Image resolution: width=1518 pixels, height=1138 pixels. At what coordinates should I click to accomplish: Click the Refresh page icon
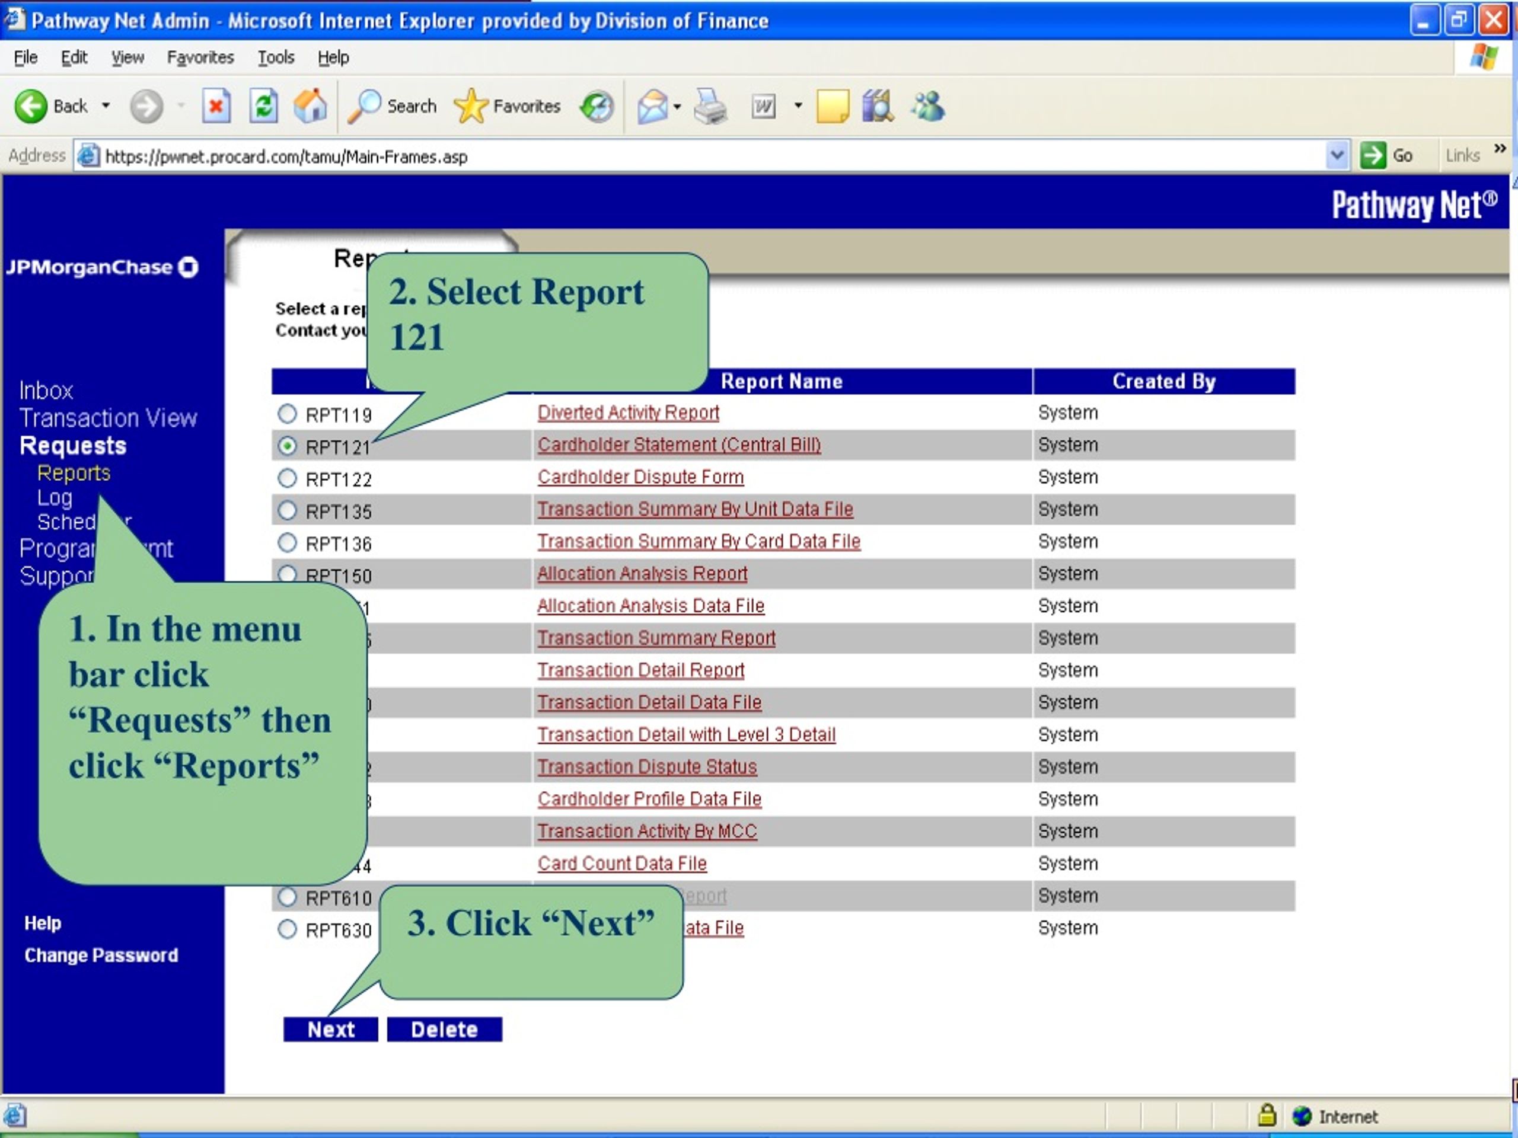263,106
